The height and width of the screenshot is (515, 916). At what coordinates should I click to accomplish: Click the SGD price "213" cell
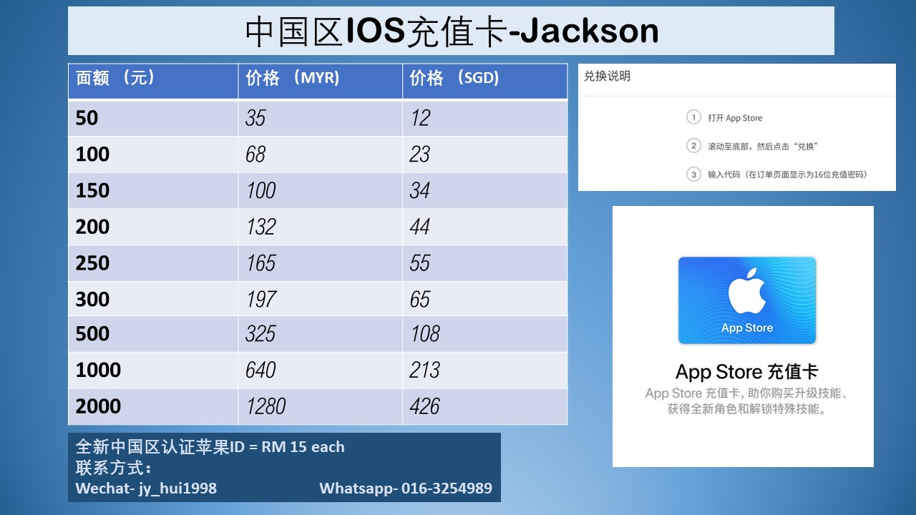[x=485, y=370]
